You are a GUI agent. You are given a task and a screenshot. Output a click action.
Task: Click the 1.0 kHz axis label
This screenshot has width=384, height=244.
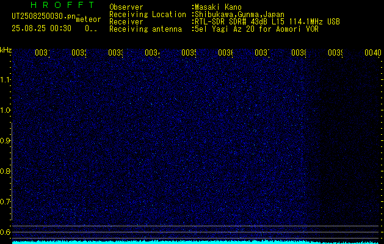click(5, 110)
